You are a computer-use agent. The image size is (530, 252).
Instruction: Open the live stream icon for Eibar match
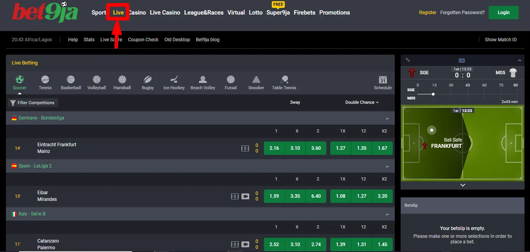click(245, 196)
